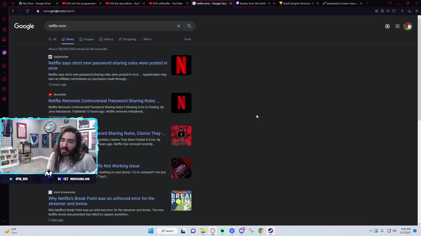This screenshot has height=236, width=421.
Task: Open the Snipping Tool icon in the taskbar
Action: tap(251, 231)
